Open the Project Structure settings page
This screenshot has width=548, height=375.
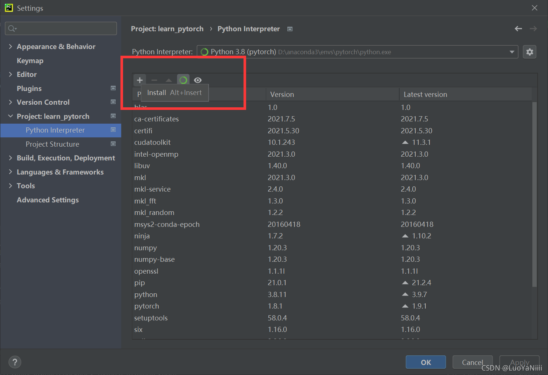52,144
